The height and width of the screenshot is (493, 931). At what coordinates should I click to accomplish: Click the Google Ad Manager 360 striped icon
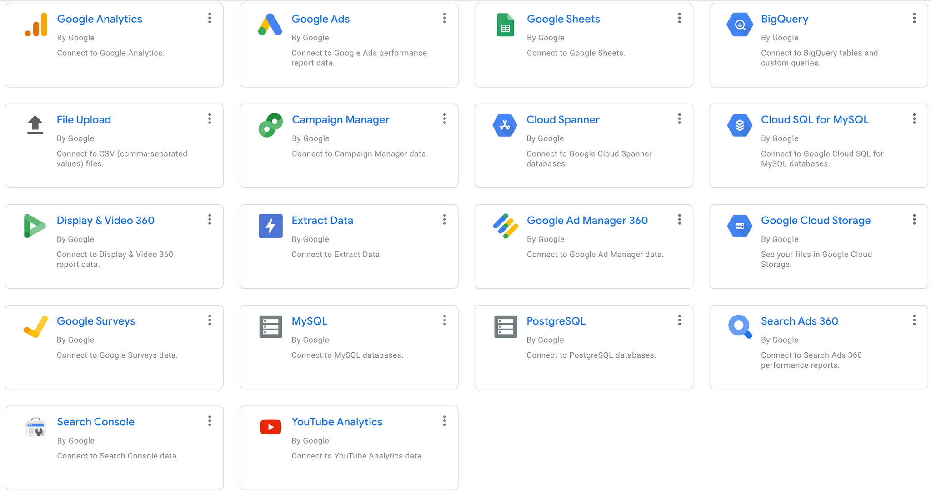(505, 226)
